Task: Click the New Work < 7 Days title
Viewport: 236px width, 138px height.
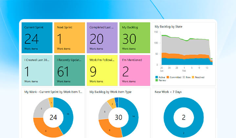Action: 168,92
